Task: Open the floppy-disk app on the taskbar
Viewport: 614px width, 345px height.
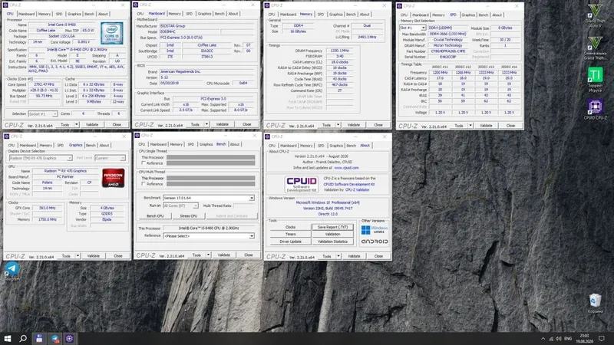Action: pos(39,338)
